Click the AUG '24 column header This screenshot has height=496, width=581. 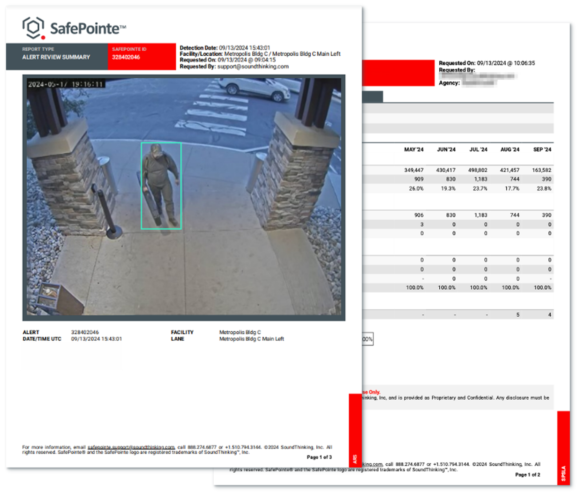tap(510, 150)
